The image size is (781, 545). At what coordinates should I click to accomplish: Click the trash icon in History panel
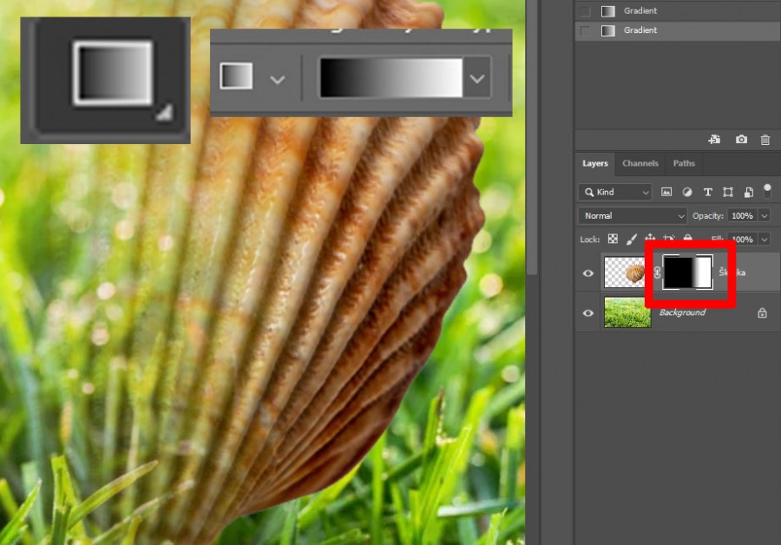[765, 140]
